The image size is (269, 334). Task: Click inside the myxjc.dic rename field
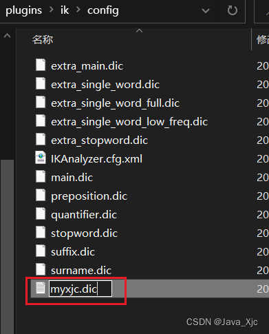(x=80, y=289)
